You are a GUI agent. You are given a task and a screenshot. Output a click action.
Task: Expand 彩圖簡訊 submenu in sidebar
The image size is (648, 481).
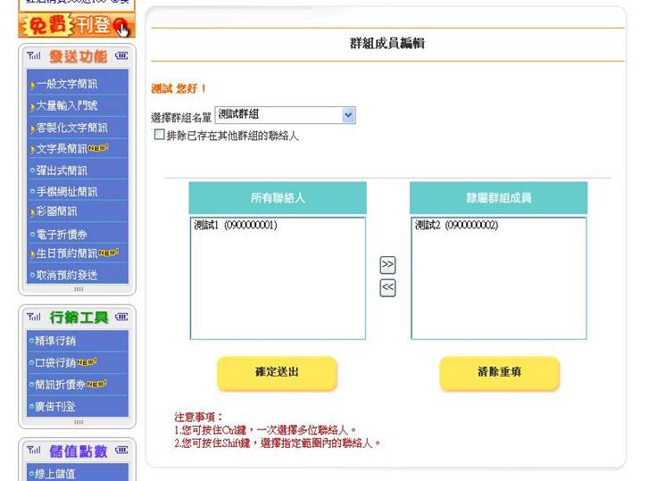[57, 212]
